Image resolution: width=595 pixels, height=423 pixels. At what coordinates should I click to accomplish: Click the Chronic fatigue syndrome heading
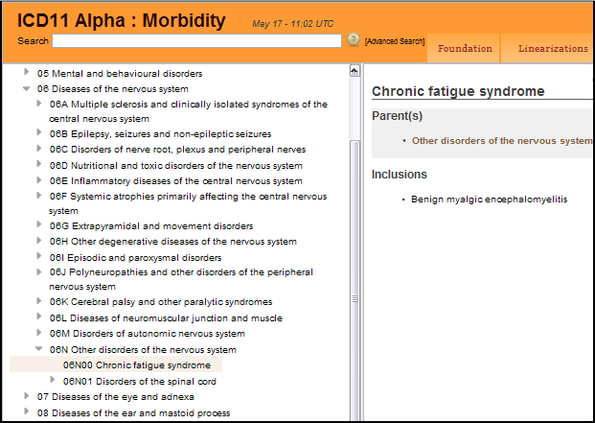coord(458,91)
